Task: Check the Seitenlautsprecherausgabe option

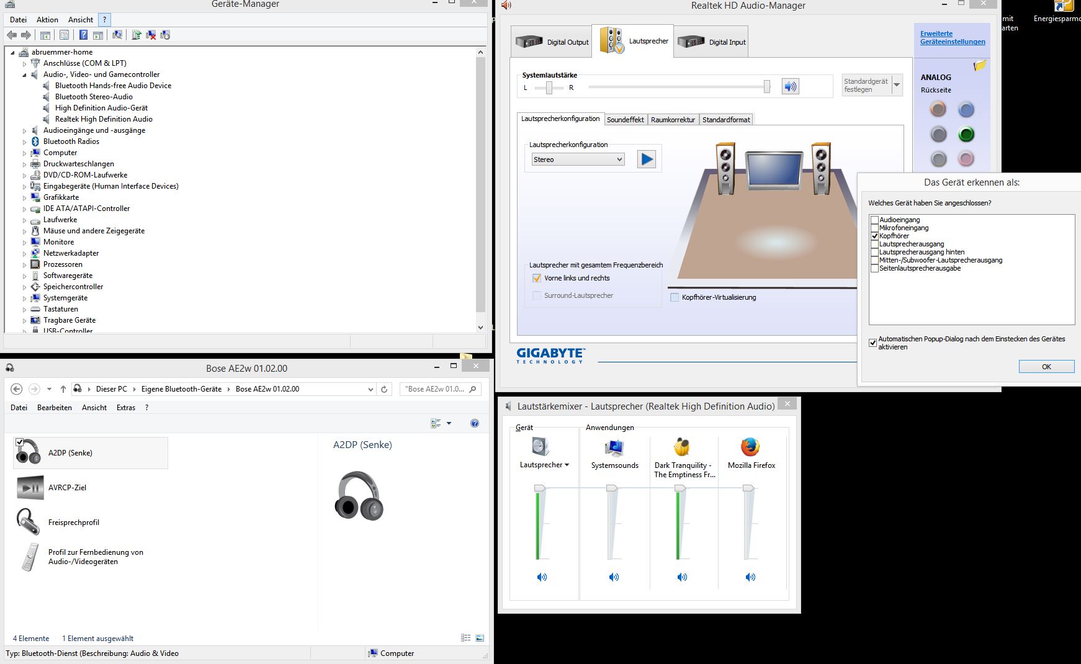Action: coord(874,268)
